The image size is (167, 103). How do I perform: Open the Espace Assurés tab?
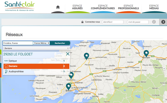click(77, 7)
